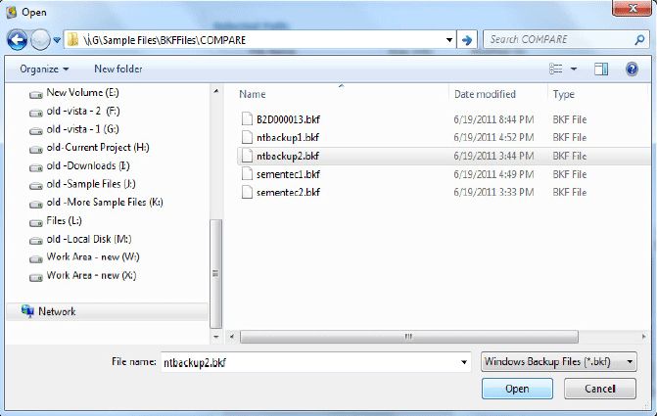Create a New folder
Viewport: 657px width, 416px height.
(118, 69)
